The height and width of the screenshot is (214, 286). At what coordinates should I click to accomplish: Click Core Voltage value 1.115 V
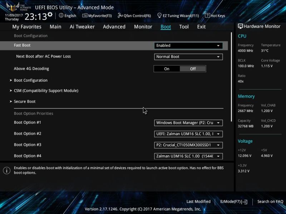point(267,66)
